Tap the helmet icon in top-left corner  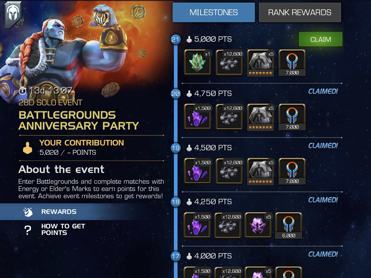(13, 15)
